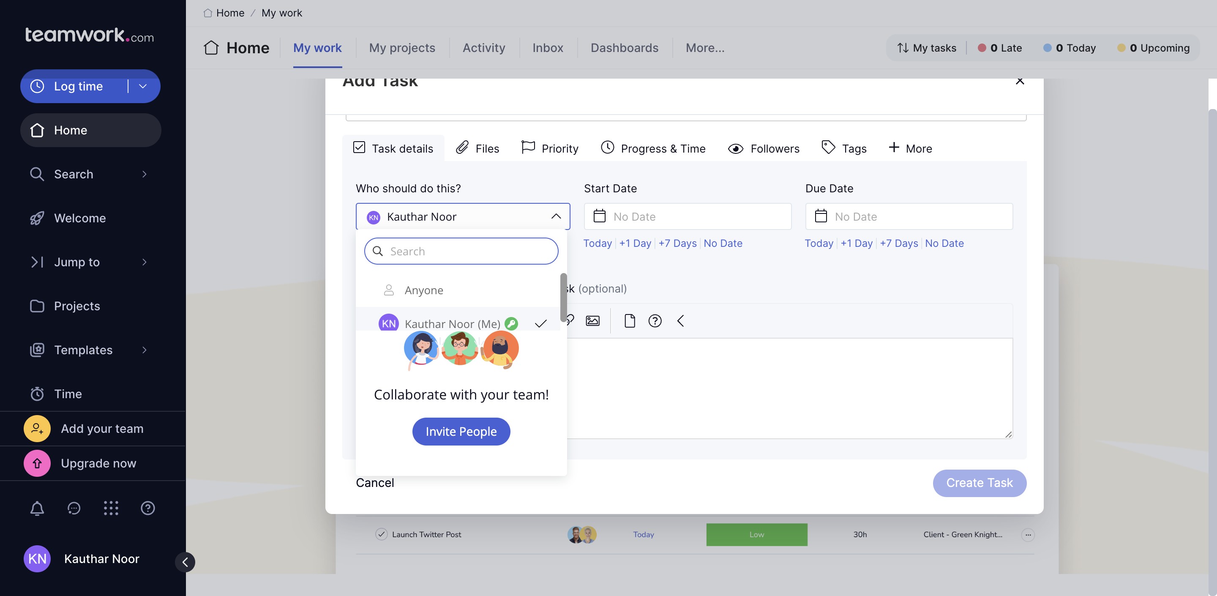This screenshot has height=596, width=1217.
Task: Click the sidebar help question mark icon
Action: pos(147,508)
